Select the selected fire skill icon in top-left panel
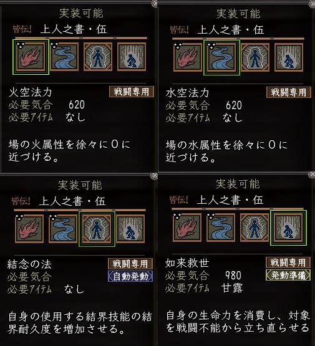The height and width of the screenshot is (346, 315). tap(31, 57)
